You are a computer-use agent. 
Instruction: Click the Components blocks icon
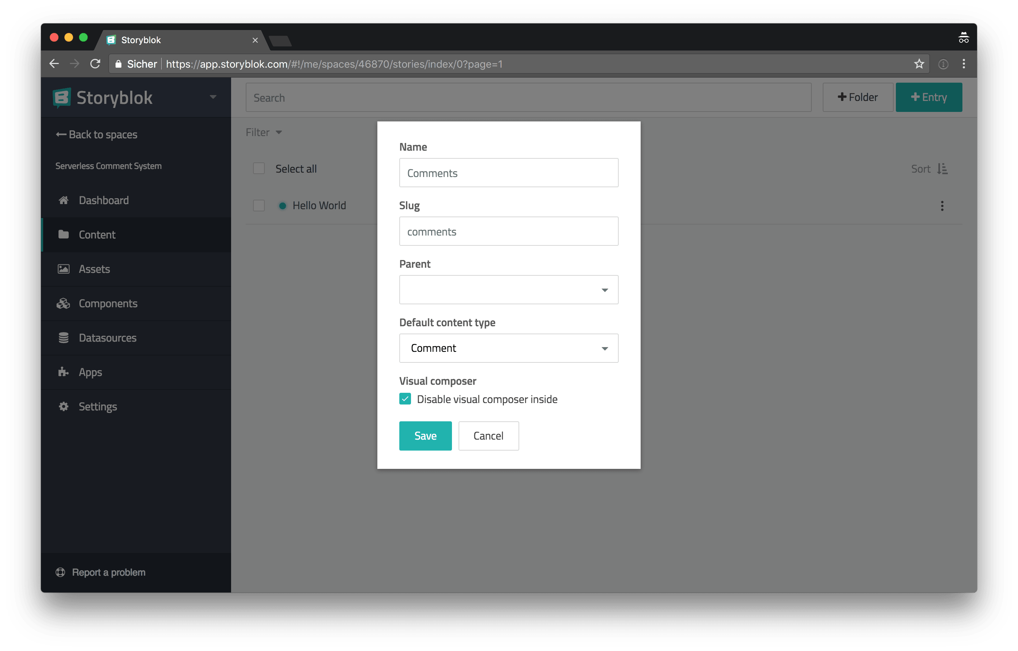[63, 304]
